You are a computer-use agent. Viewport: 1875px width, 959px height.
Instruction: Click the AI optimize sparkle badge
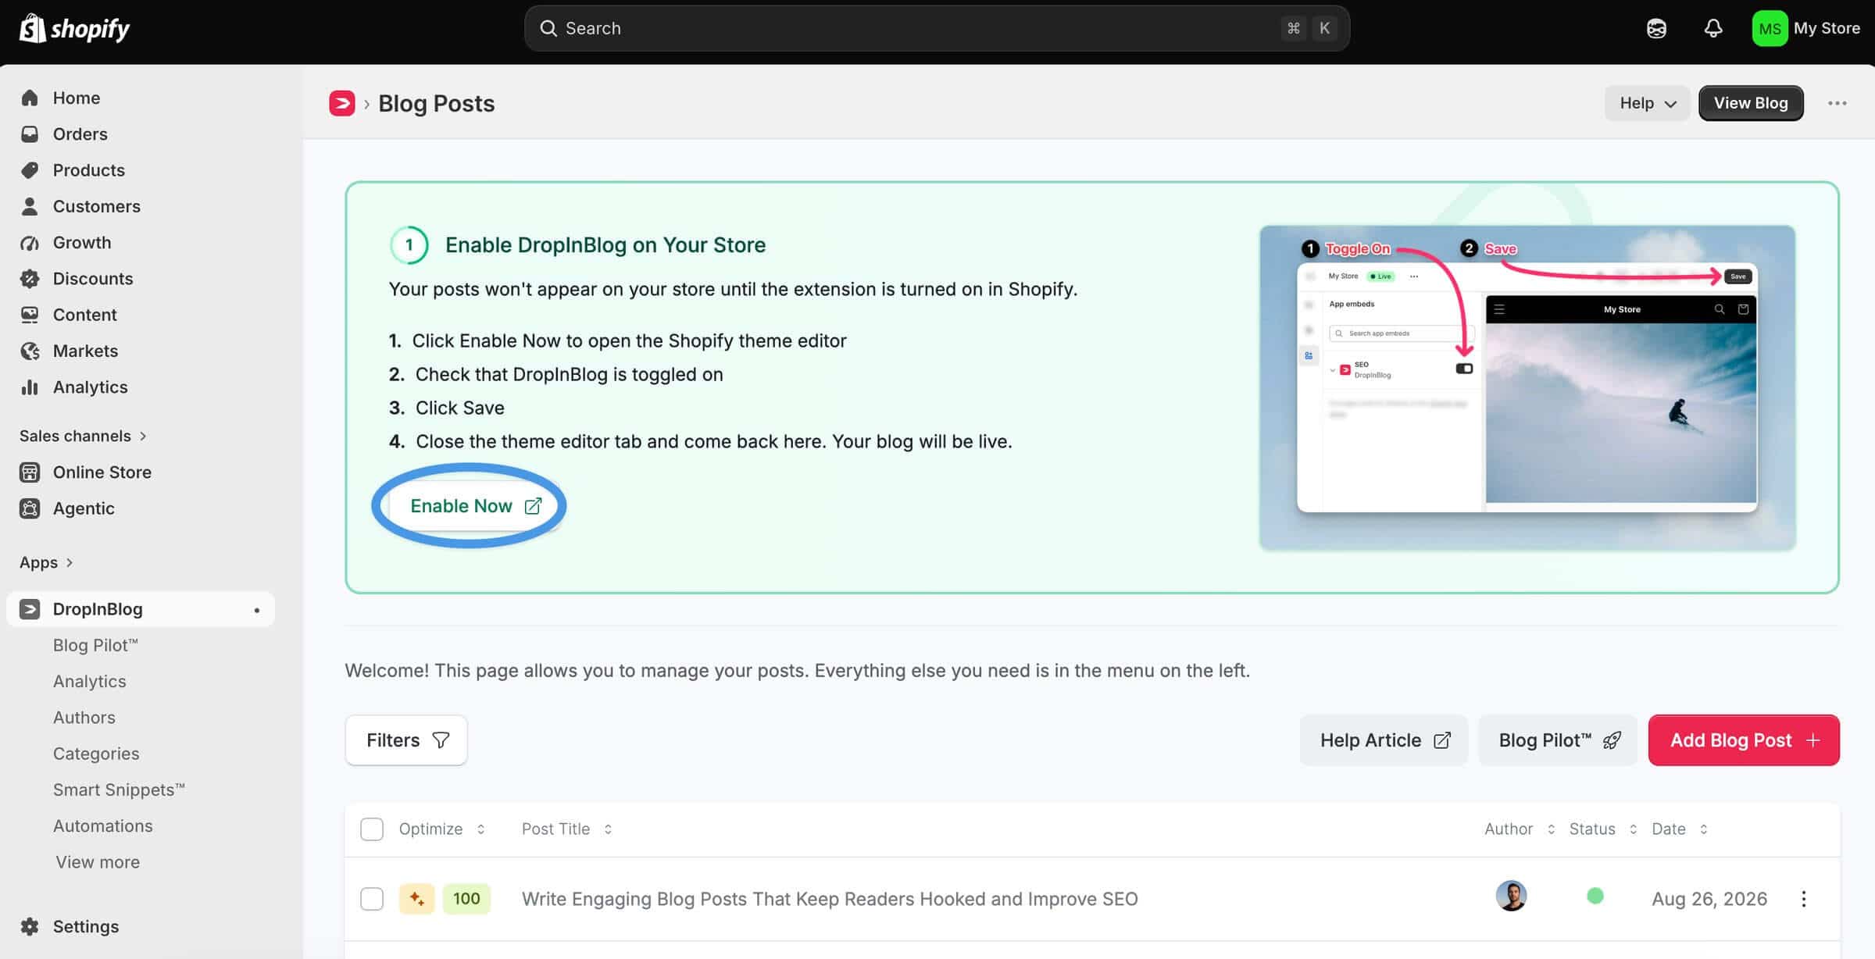click(x=416, y=899)
